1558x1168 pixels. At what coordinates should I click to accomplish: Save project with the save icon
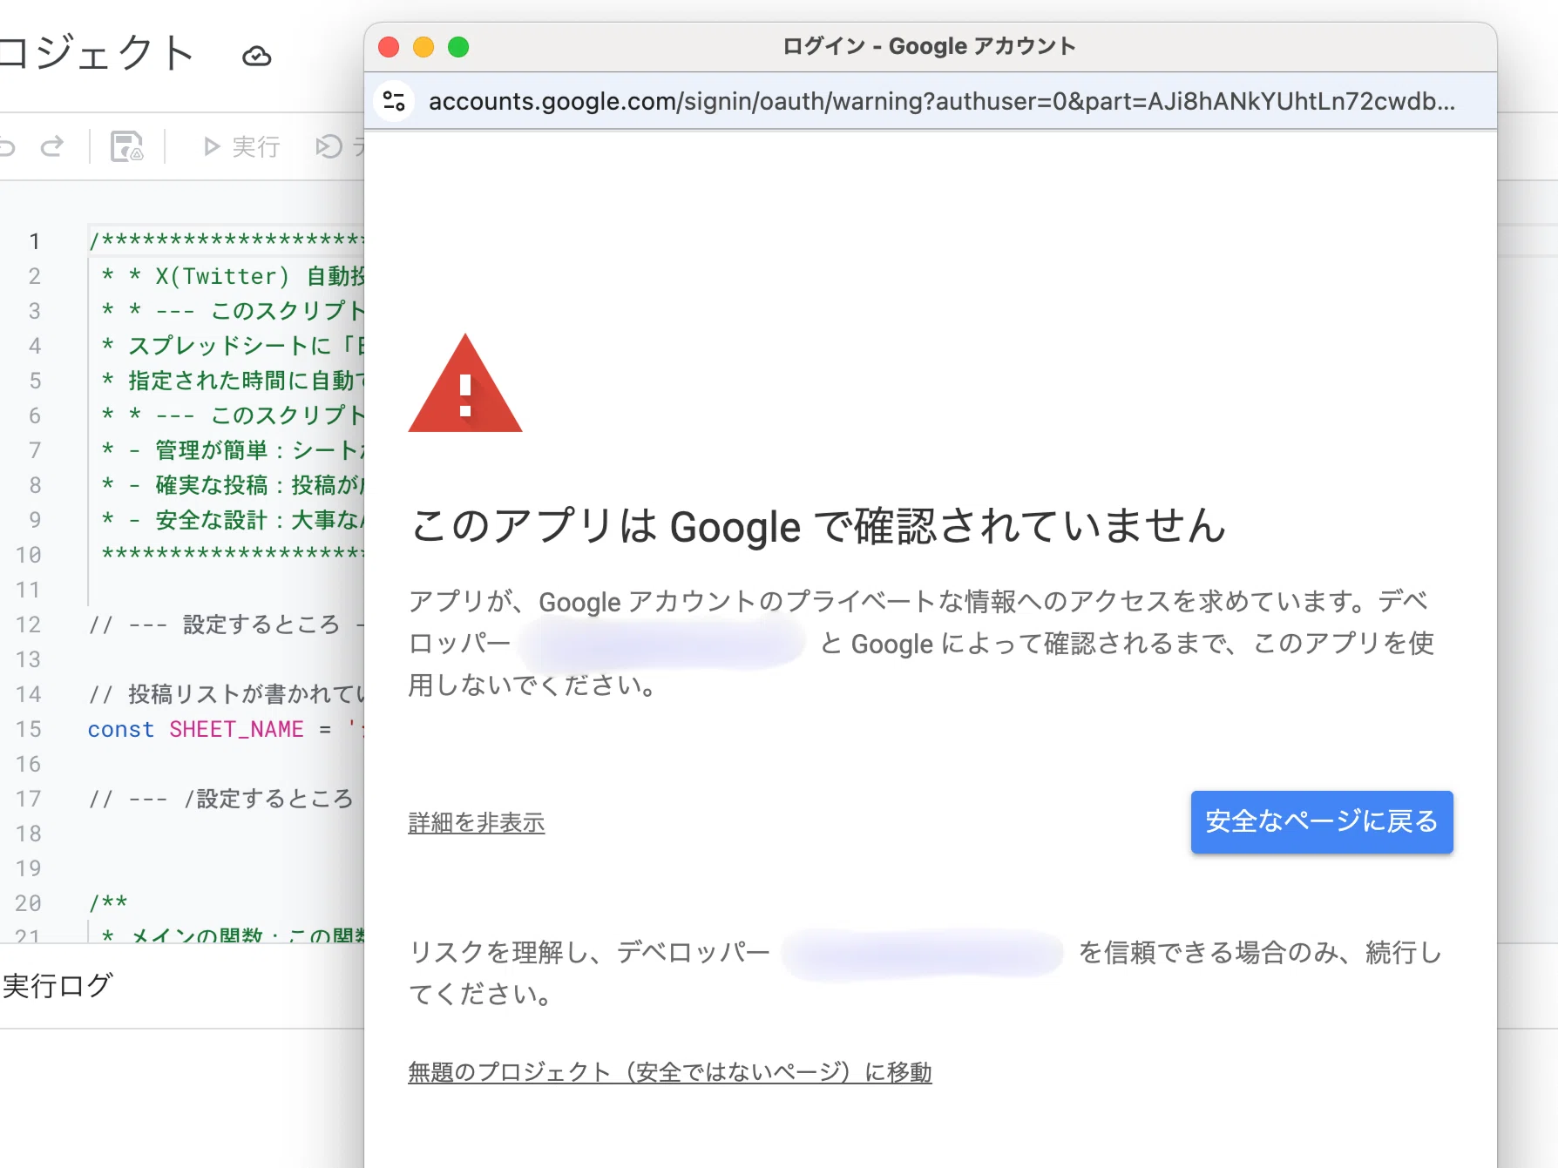tap(127, 146)
